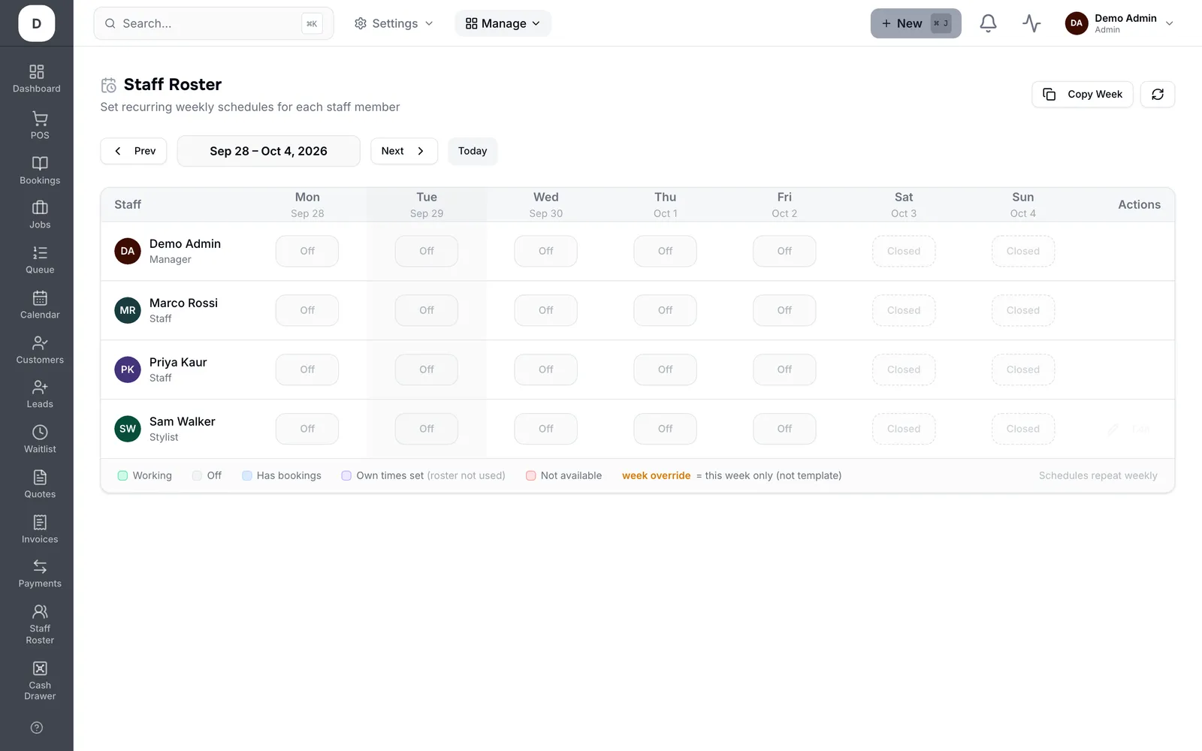The width and height of the screenshot is (1202, 751).
Task: Go to the next week
Action: (x=403, y=151)
